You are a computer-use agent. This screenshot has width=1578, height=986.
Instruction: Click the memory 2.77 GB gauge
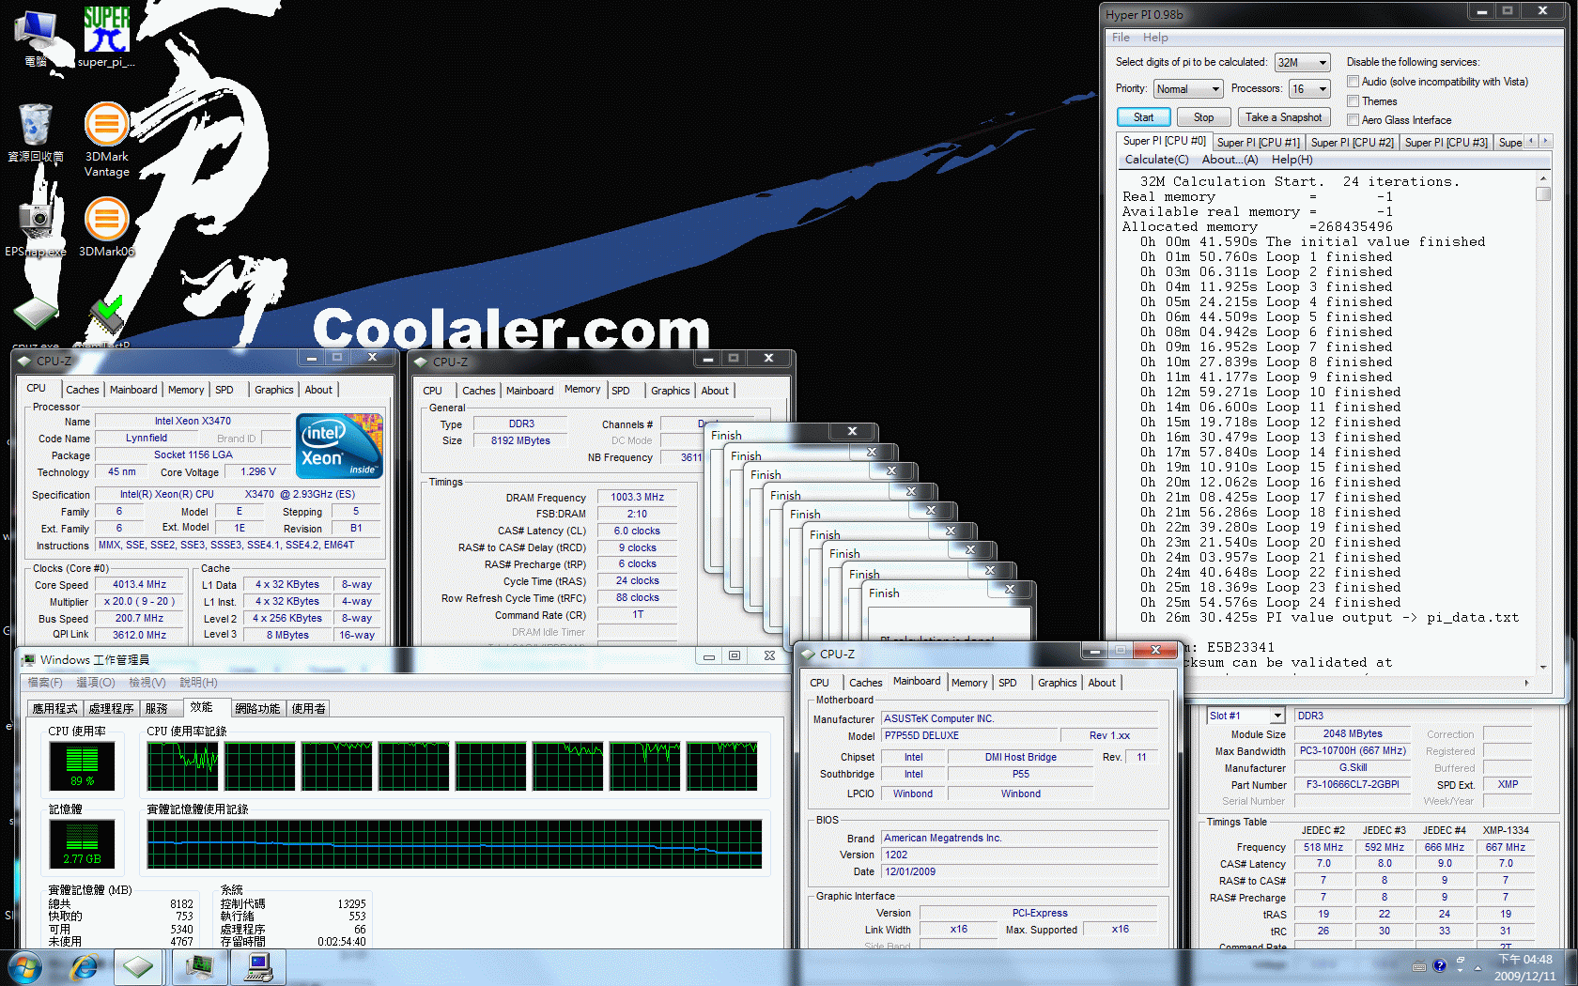click(82, 843)
